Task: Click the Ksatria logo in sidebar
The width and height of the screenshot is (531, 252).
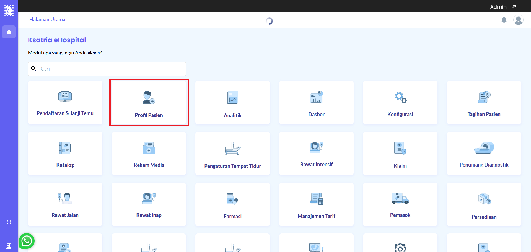Action: pos(9,11)
